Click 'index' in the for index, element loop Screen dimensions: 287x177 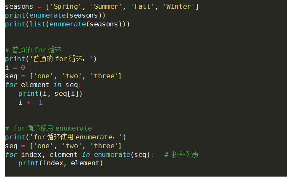(30, 154)
